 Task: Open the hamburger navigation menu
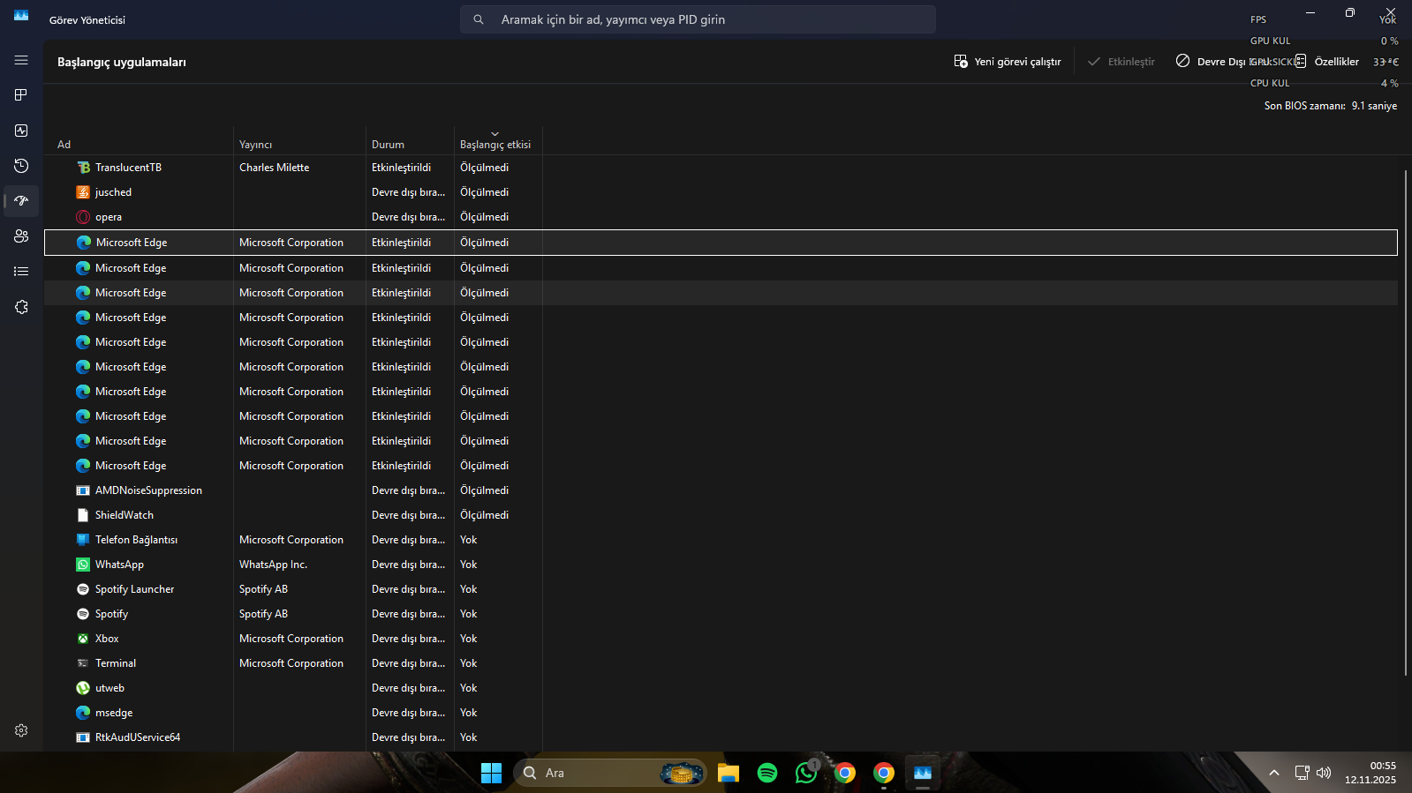(21, 60)
